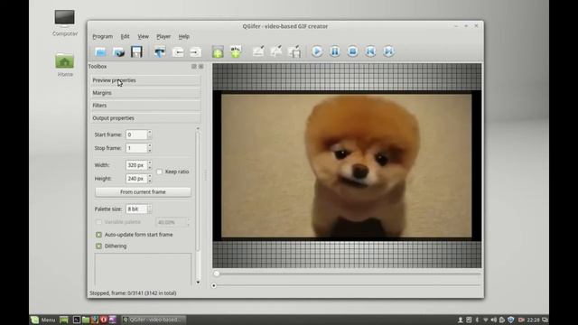Open the Help menu
The height and width of the screenshot is (325, 578).
pyautogui.click(x=183, y=36)
